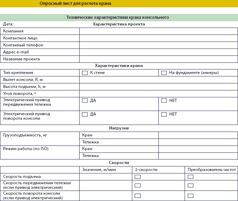The image size is (238, 201).
Task: Click the Вылет консоли input field
Action: coord(158,80)
